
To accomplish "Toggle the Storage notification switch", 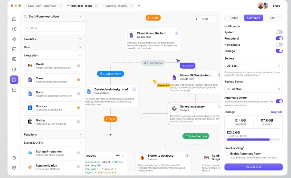I will click(279, 51).
